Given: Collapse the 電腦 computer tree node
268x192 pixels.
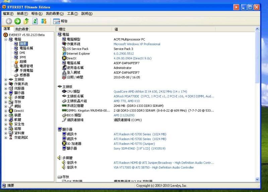Looking at the screenshot, I should pyautogui.click(x=6, y=39).
